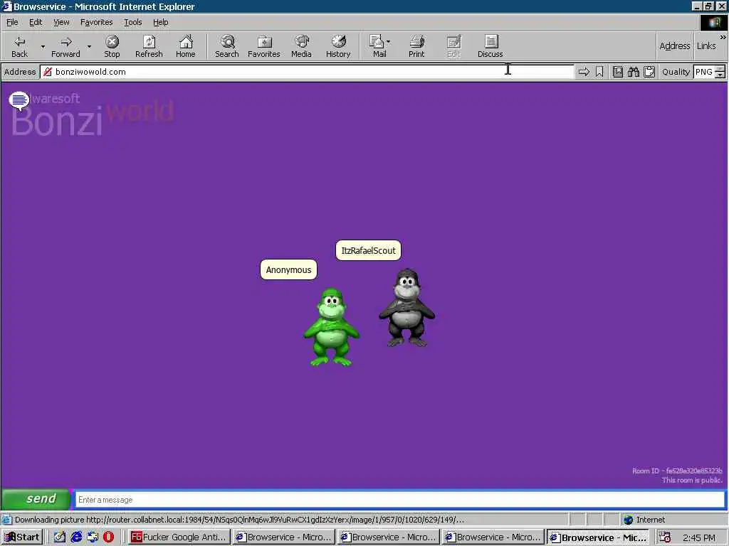Click the bonziwowold.com address field

click(x=307, y=72)
